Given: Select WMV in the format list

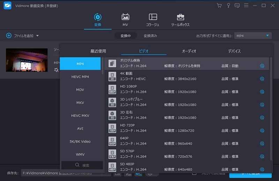Looking at the screenshot, I should pyautogui.click(x=80, y=154).
